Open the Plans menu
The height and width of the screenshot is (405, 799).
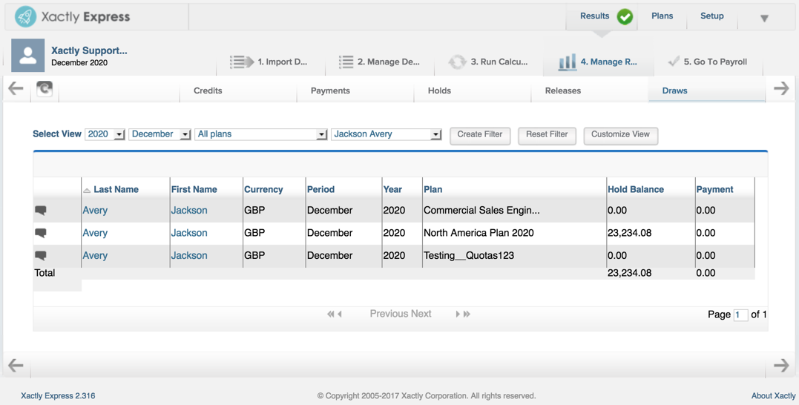click(662, 16)
